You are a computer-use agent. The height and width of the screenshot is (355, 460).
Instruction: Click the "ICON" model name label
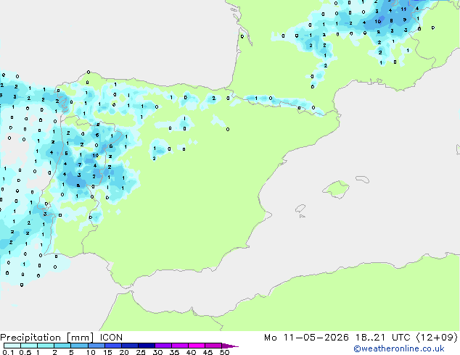coord(111,338)
